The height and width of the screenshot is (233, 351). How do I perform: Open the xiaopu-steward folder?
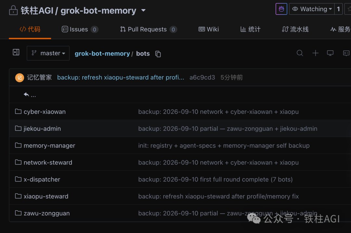46,196
